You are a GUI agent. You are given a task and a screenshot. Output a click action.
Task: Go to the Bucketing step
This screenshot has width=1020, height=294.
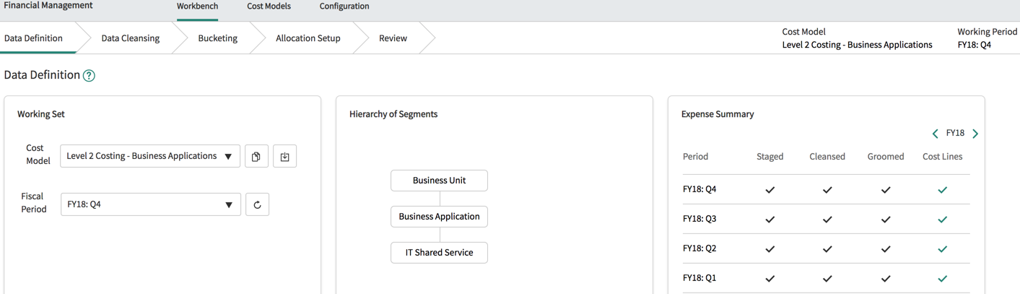pos(217,38)
